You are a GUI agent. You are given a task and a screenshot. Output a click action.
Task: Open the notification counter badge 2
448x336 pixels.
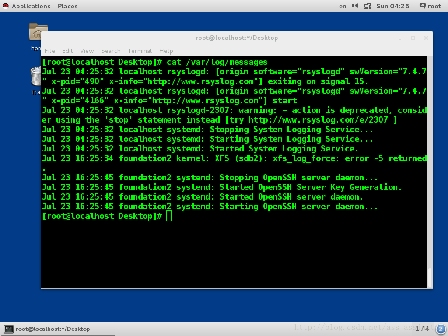pos(440,329)
